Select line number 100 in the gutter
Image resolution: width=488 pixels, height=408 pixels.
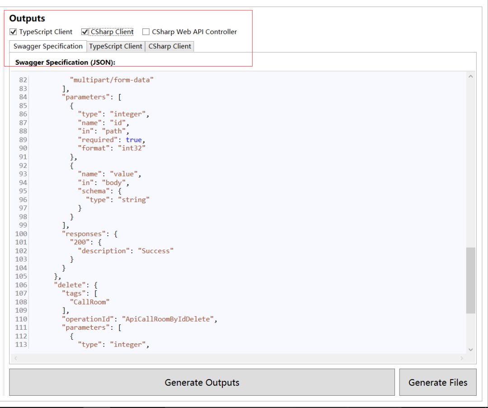(21, 234)
